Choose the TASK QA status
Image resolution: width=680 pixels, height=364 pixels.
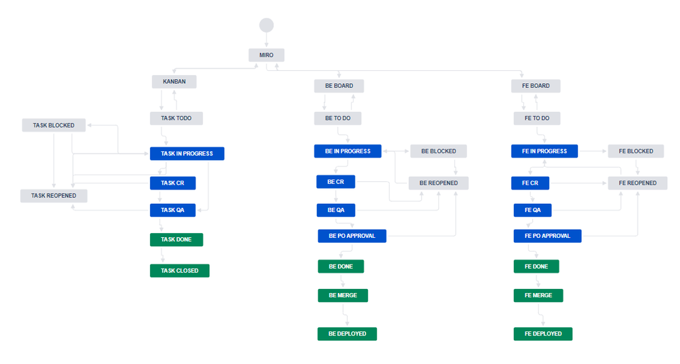pos(172,210)
